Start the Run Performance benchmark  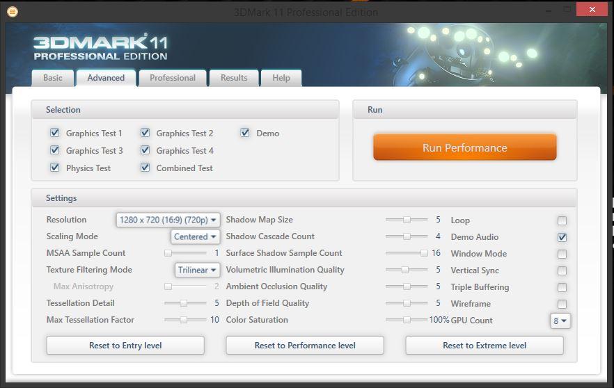(465, 147)
